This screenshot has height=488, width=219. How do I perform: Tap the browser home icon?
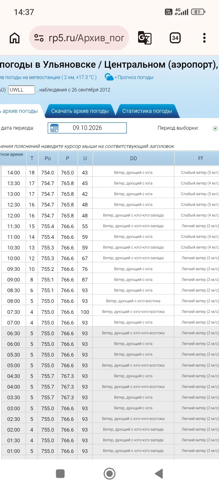click(15, 38)
